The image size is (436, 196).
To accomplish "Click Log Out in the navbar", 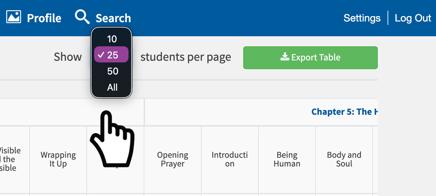I will (x=413, y=18).
